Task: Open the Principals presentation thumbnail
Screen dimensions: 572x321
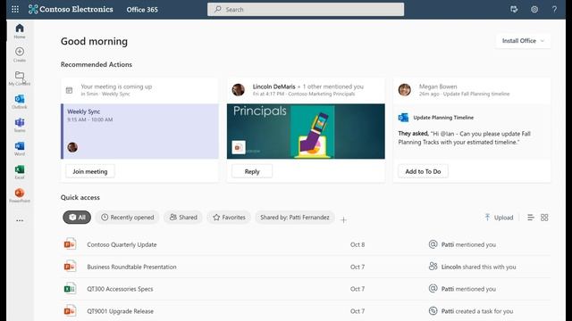Action: click(306, 131)
